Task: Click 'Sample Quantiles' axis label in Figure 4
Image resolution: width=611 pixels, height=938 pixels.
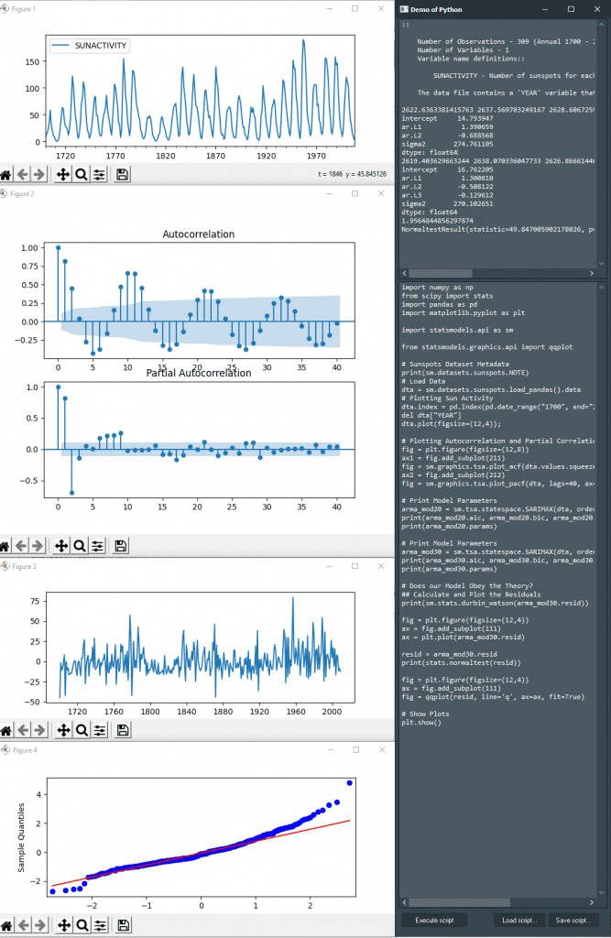Action: point(22,837)
